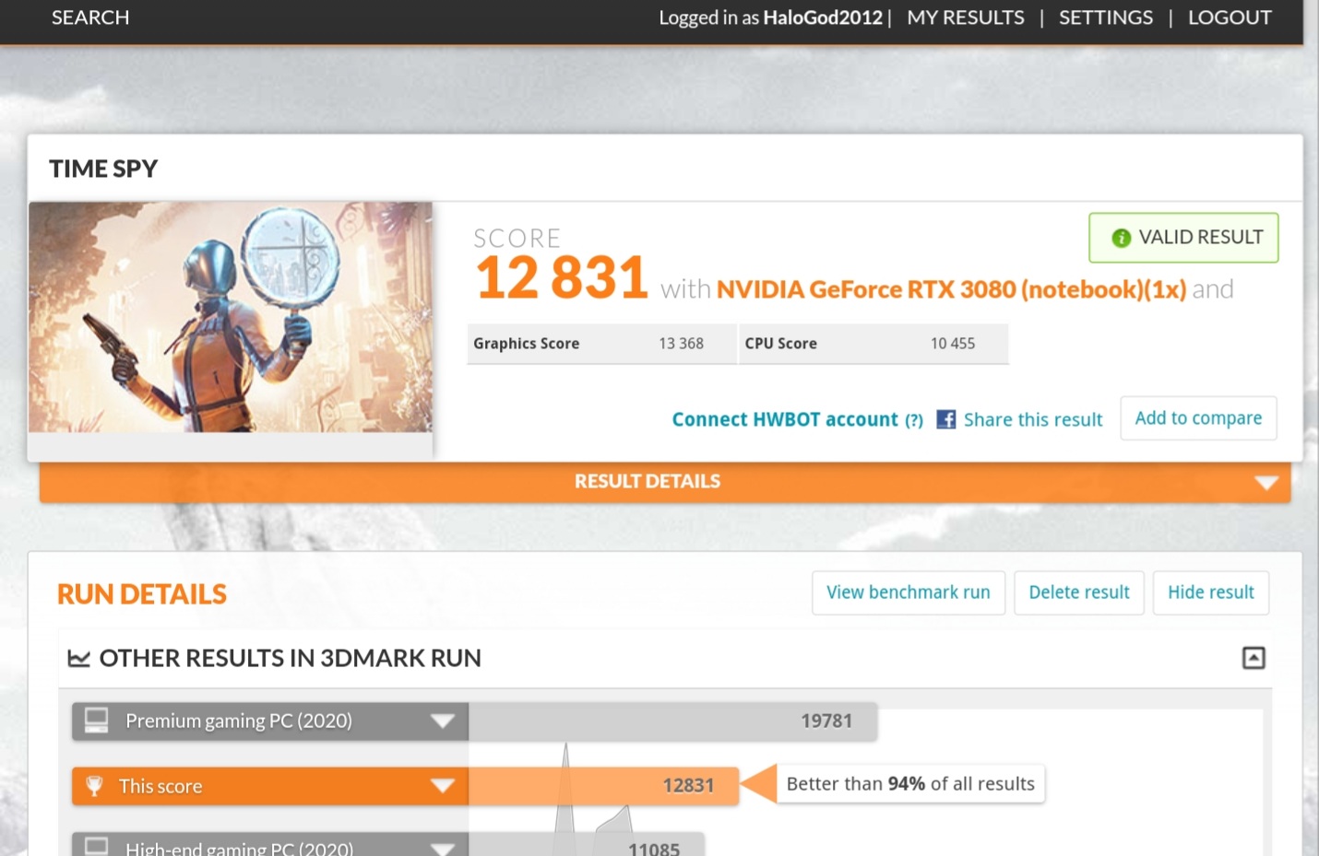
Task: Click the Time Spy benchmark artwork thumbnail
Action: 231,317
